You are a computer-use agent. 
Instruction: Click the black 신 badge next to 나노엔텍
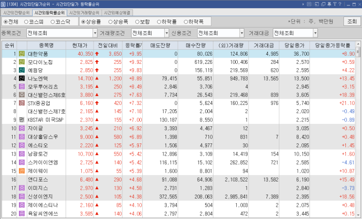[22, 79]
